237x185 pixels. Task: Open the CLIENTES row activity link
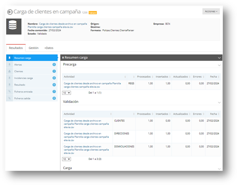click(x=86, y=124)
